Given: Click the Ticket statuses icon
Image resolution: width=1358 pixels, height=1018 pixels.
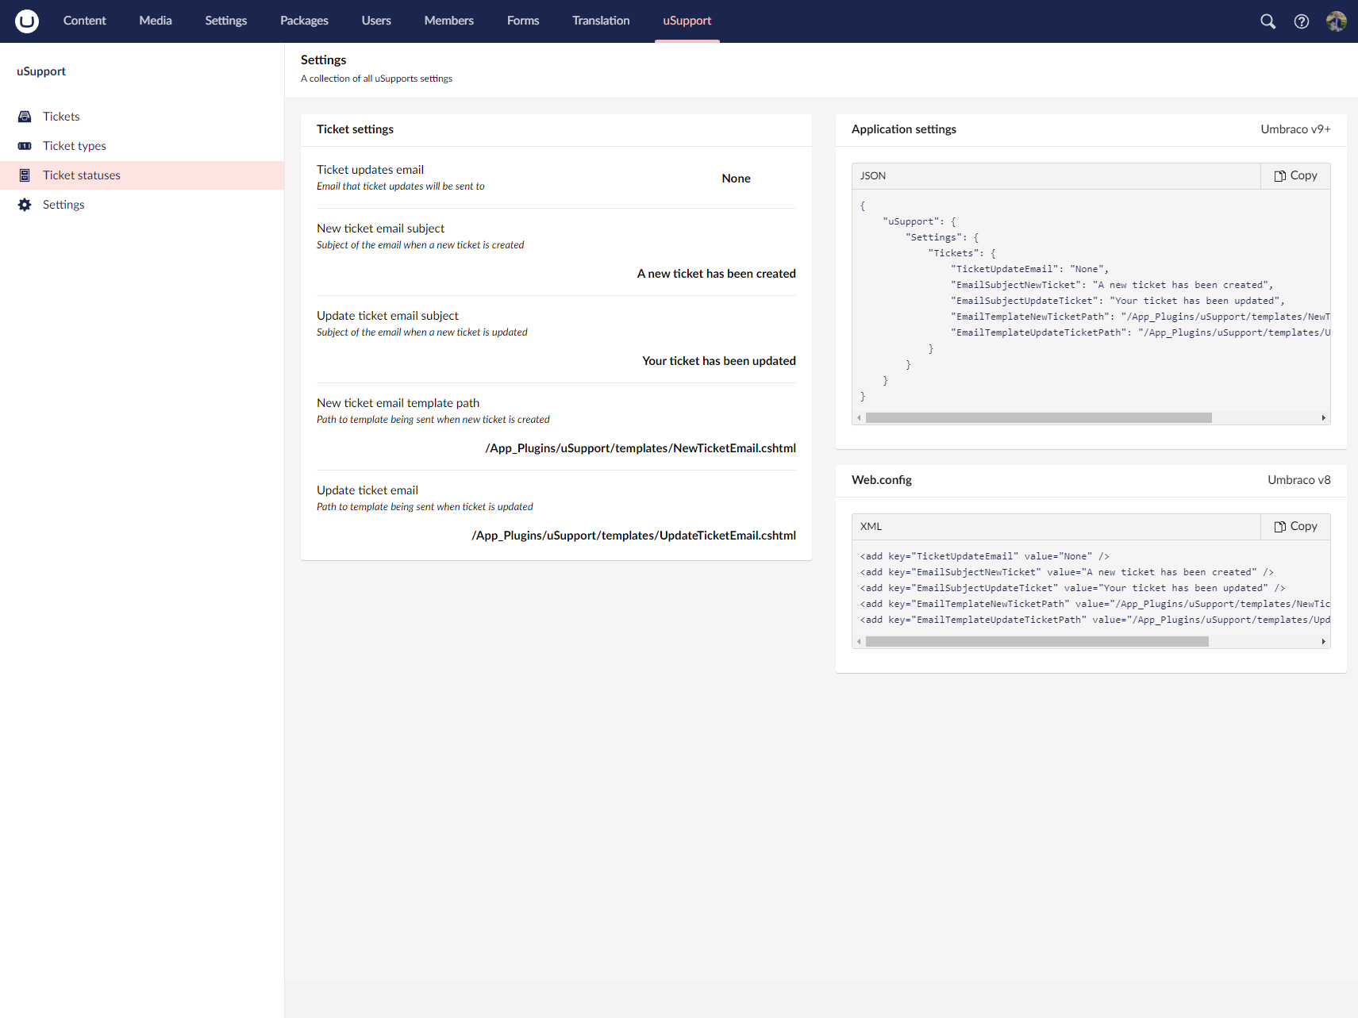Looking at the screenshot, I should pos(25,175).
